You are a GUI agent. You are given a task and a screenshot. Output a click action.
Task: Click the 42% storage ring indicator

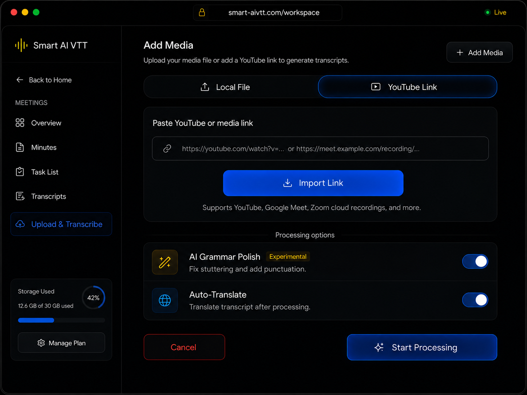pos(94,298)
